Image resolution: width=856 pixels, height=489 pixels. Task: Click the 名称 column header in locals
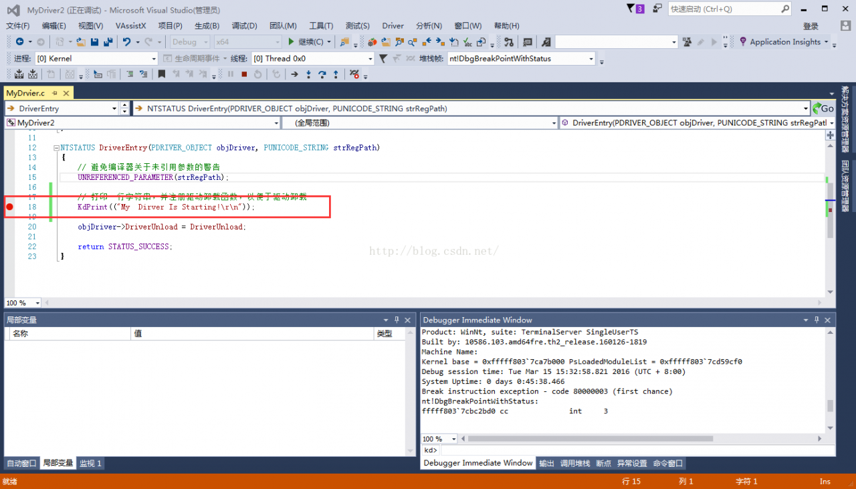tap(70, 333)
